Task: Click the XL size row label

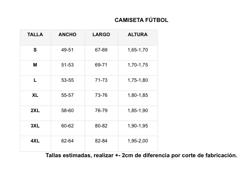Action: point(35,95)
